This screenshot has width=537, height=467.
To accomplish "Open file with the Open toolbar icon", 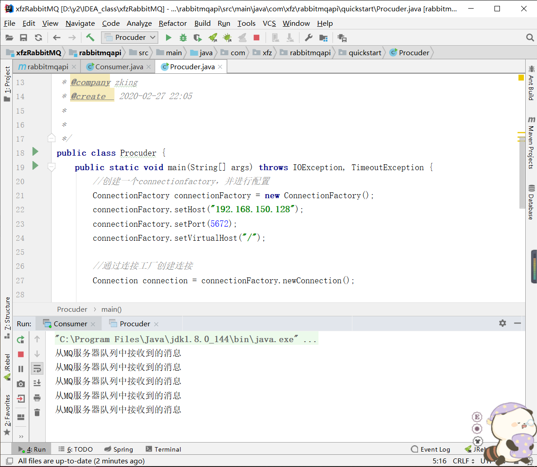I will coord(9,38).
